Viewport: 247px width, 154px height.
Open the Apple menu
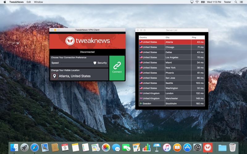click(x=5, y=2)
